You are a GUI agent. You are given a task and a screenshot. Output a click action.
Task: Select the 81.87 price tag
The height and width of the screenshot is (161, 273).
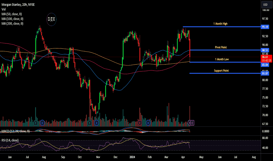click(265, 73)
